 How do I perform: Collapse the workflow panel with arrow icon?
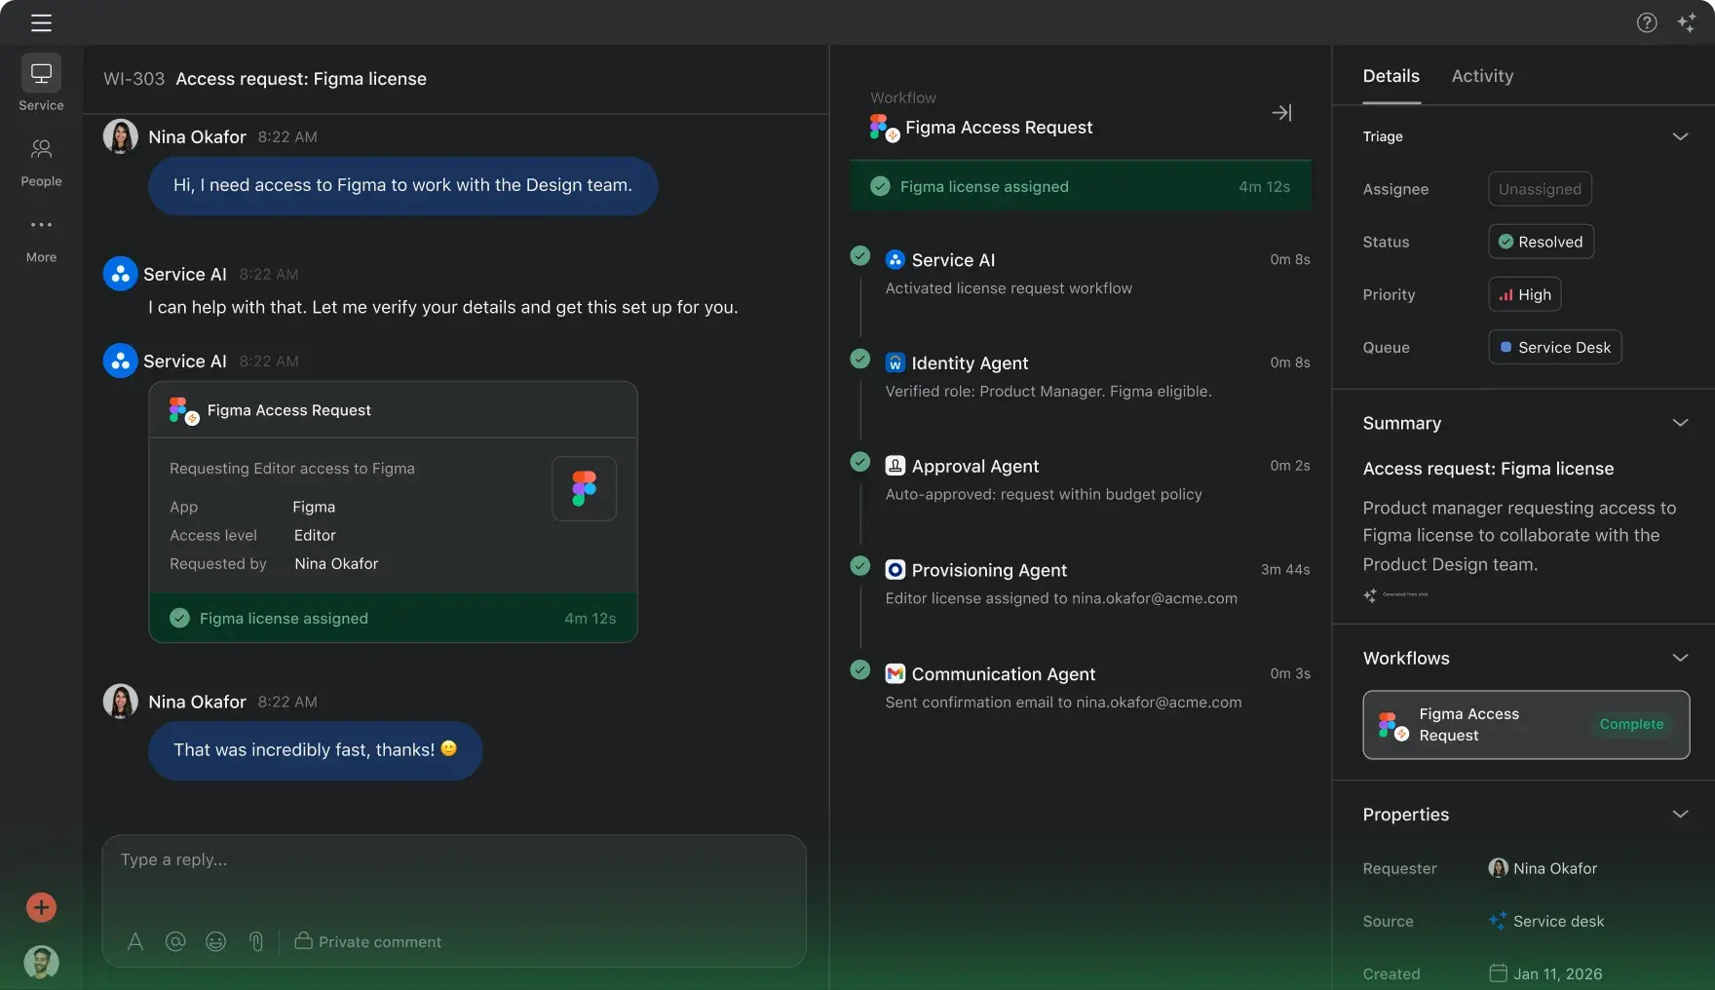[x=1281, y=113]
